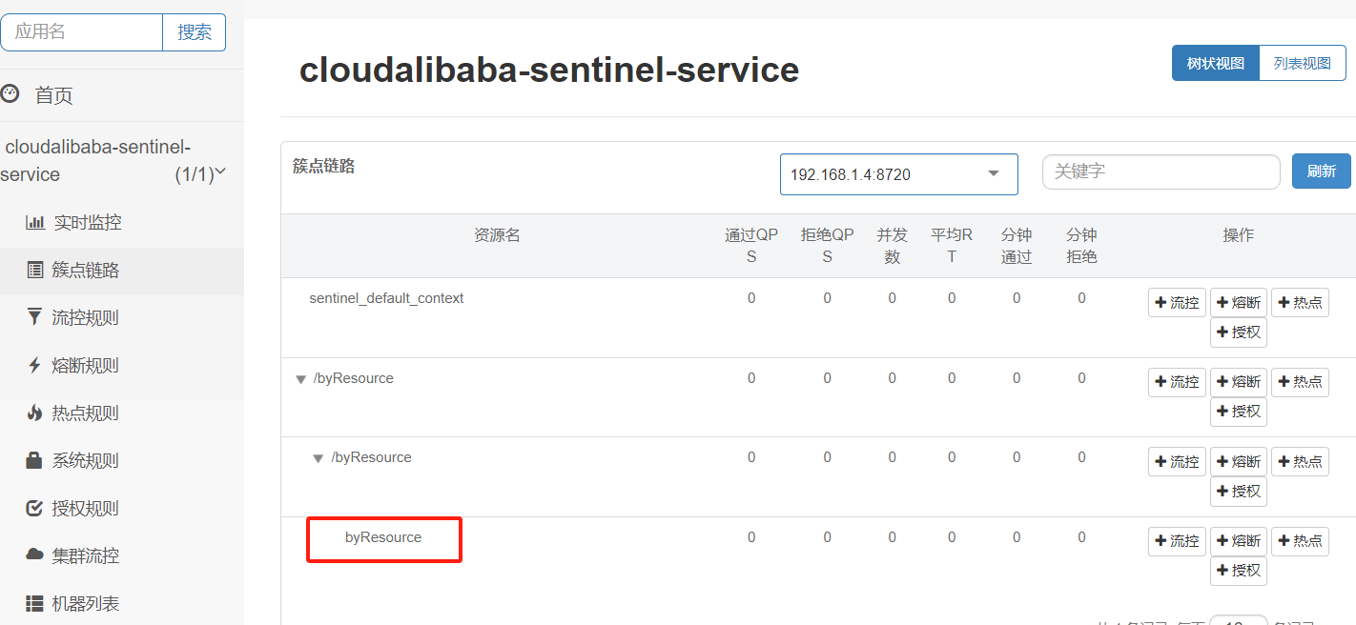Add 热点 rule for byResource leaf row

[1300, 540]
